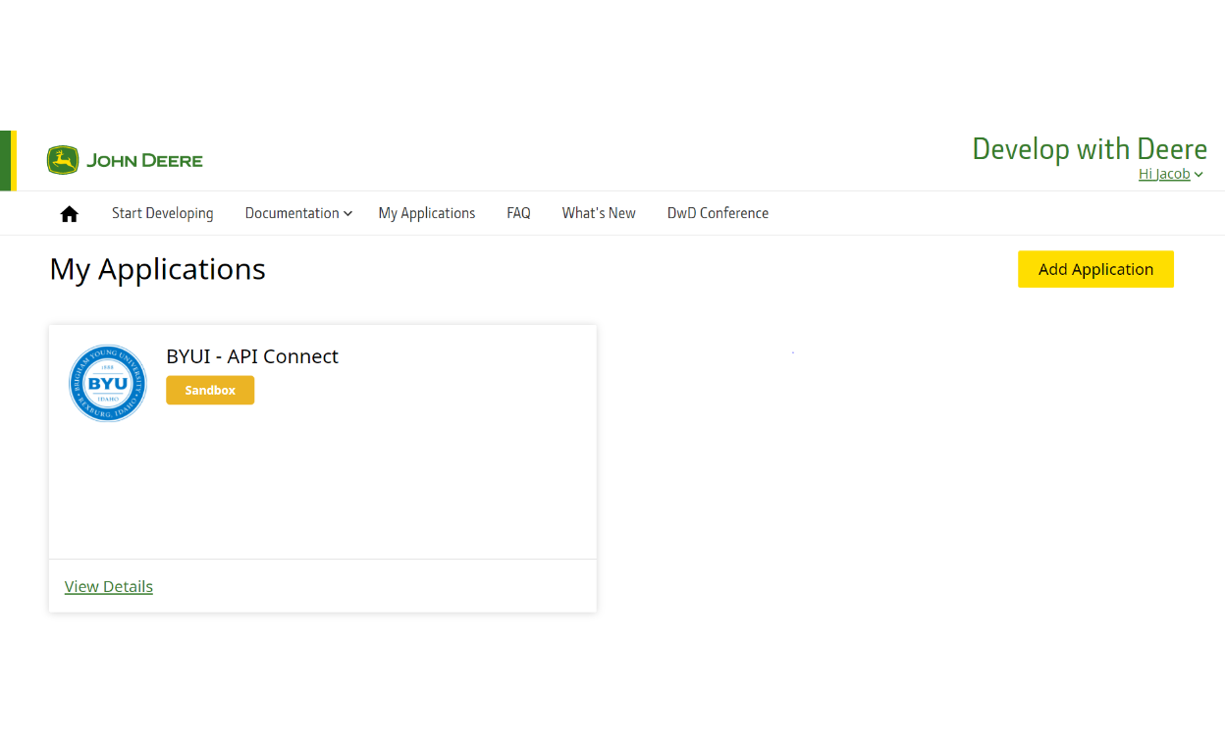Open Start Developing page
This screenshot has height=754, width=1225.
point(162,213)
